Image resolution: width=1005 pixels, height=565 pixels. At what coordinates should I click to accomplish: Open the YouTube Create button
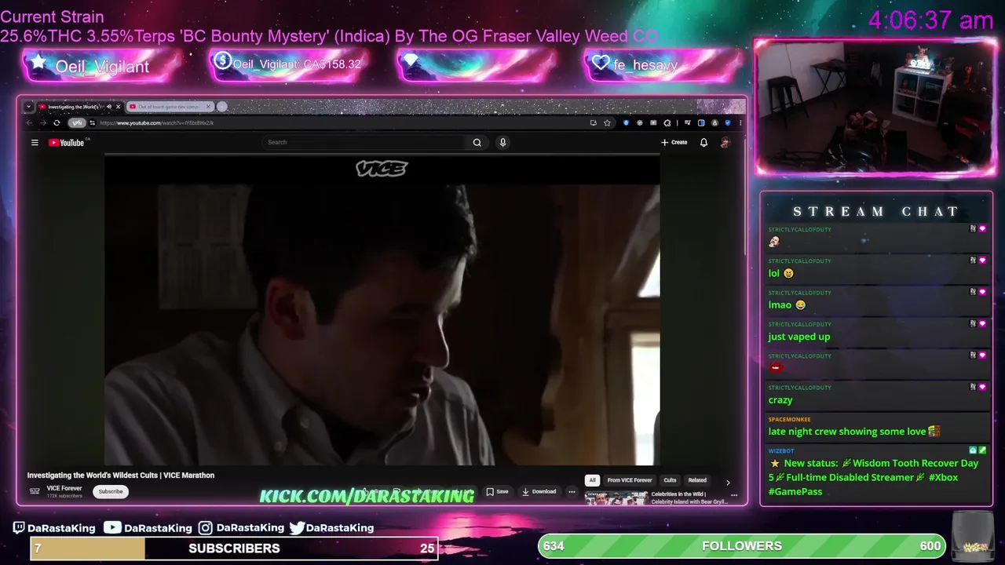674,142
